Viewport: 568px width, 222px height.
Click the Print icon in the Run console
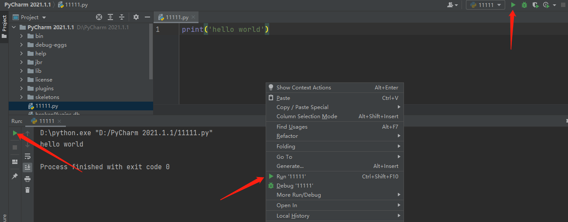point(27,179)
